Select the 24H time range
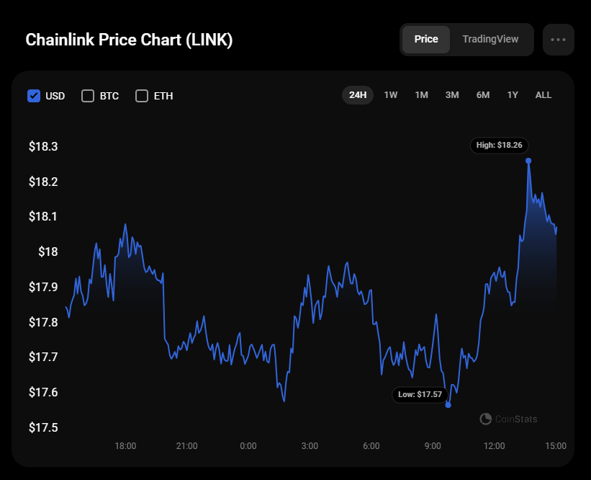Image resolution: width=591 pixels, height=480 pixels. click(358, 95)
